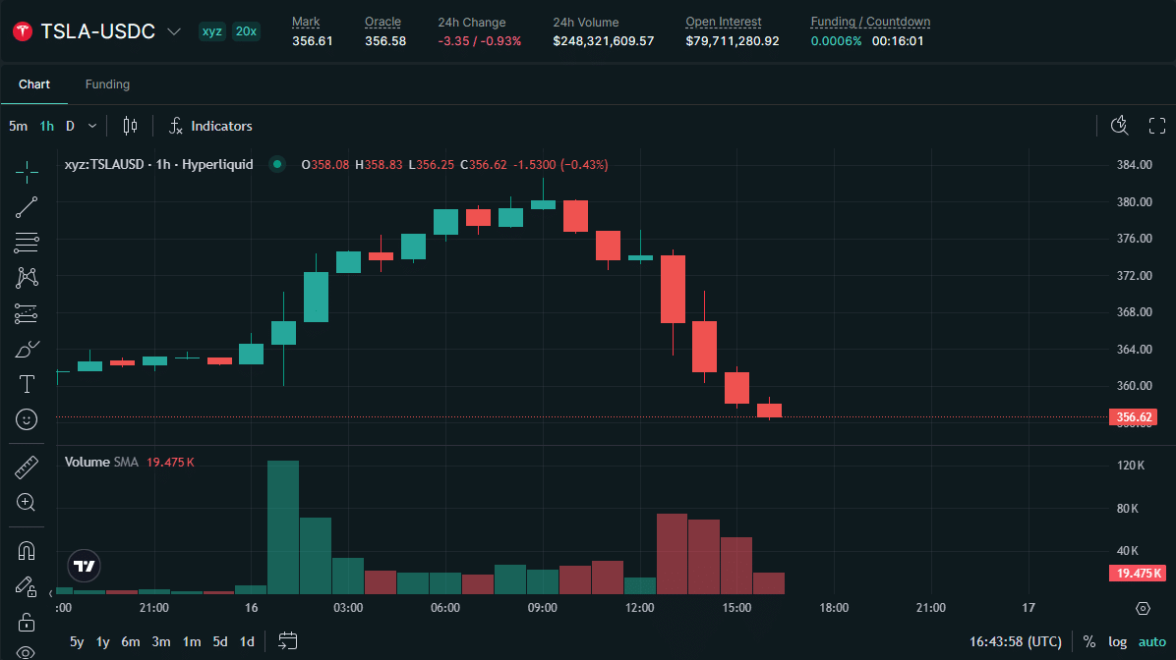Open the forecasting and measurement tools
The height and width of the screenshot is (660, 1176).
27,313
